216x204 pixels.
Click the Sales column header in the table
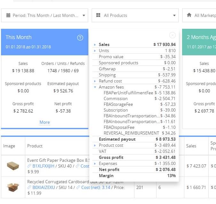[191, 146]
